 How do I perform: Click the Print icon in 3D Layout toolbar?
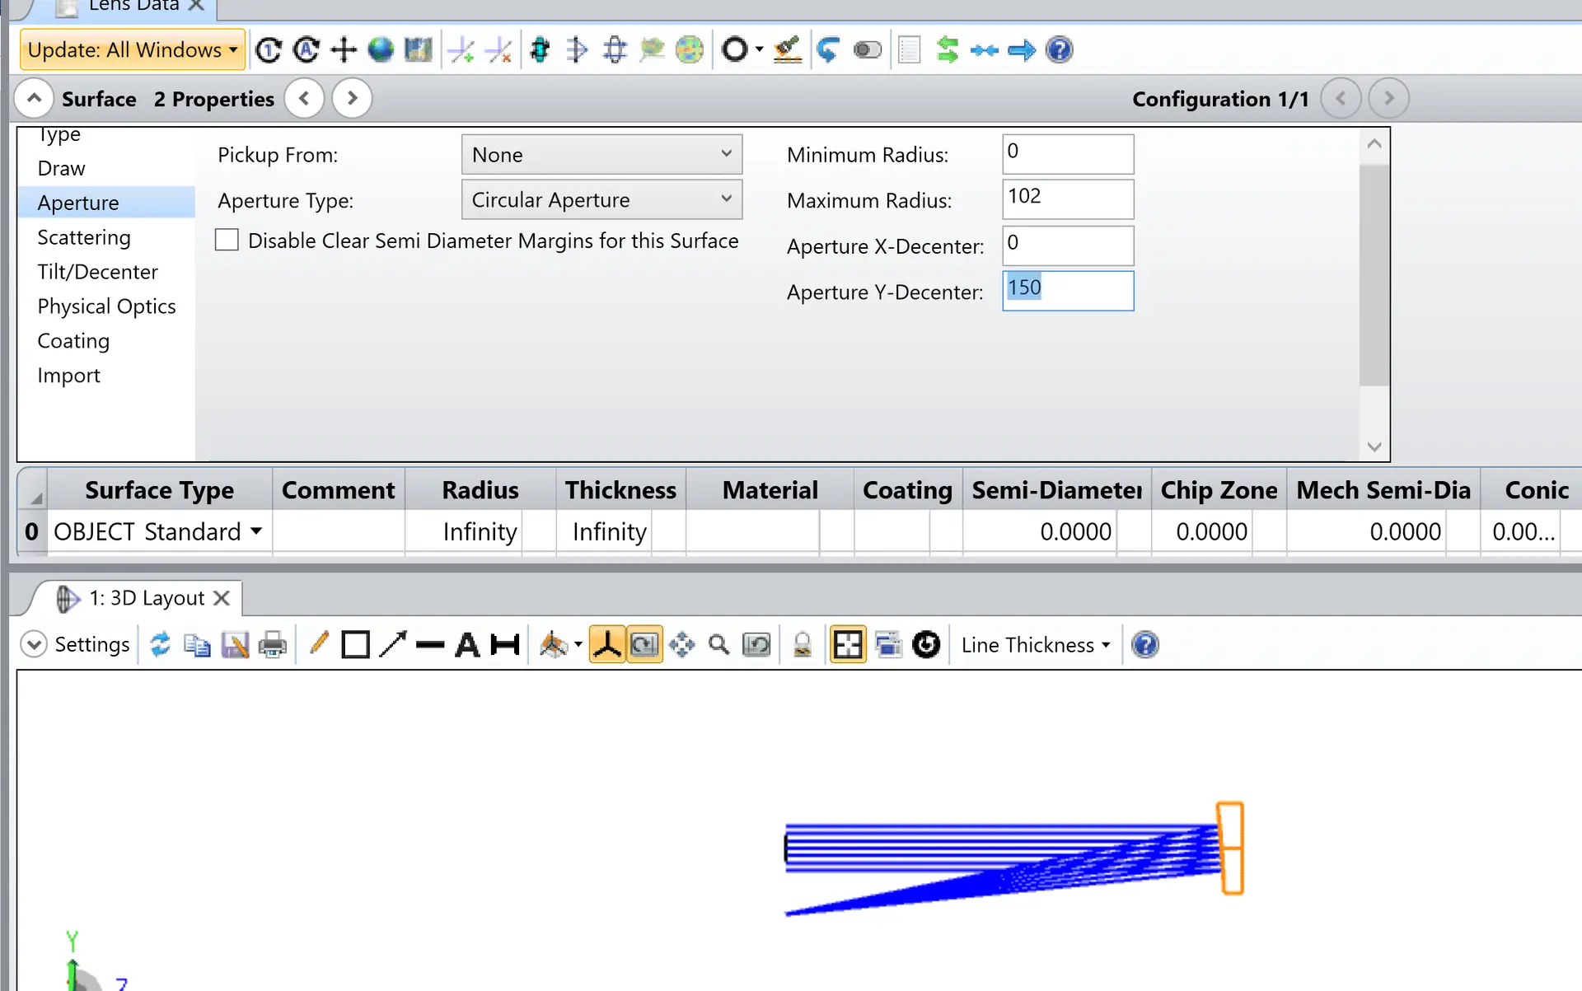[272, 645]
